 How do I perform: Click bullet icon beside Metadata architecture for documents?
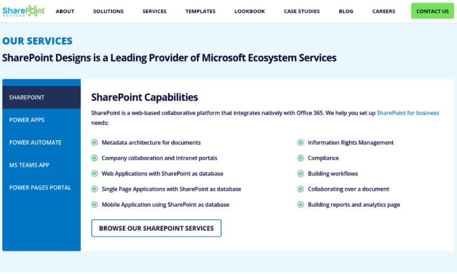point(95,143)
